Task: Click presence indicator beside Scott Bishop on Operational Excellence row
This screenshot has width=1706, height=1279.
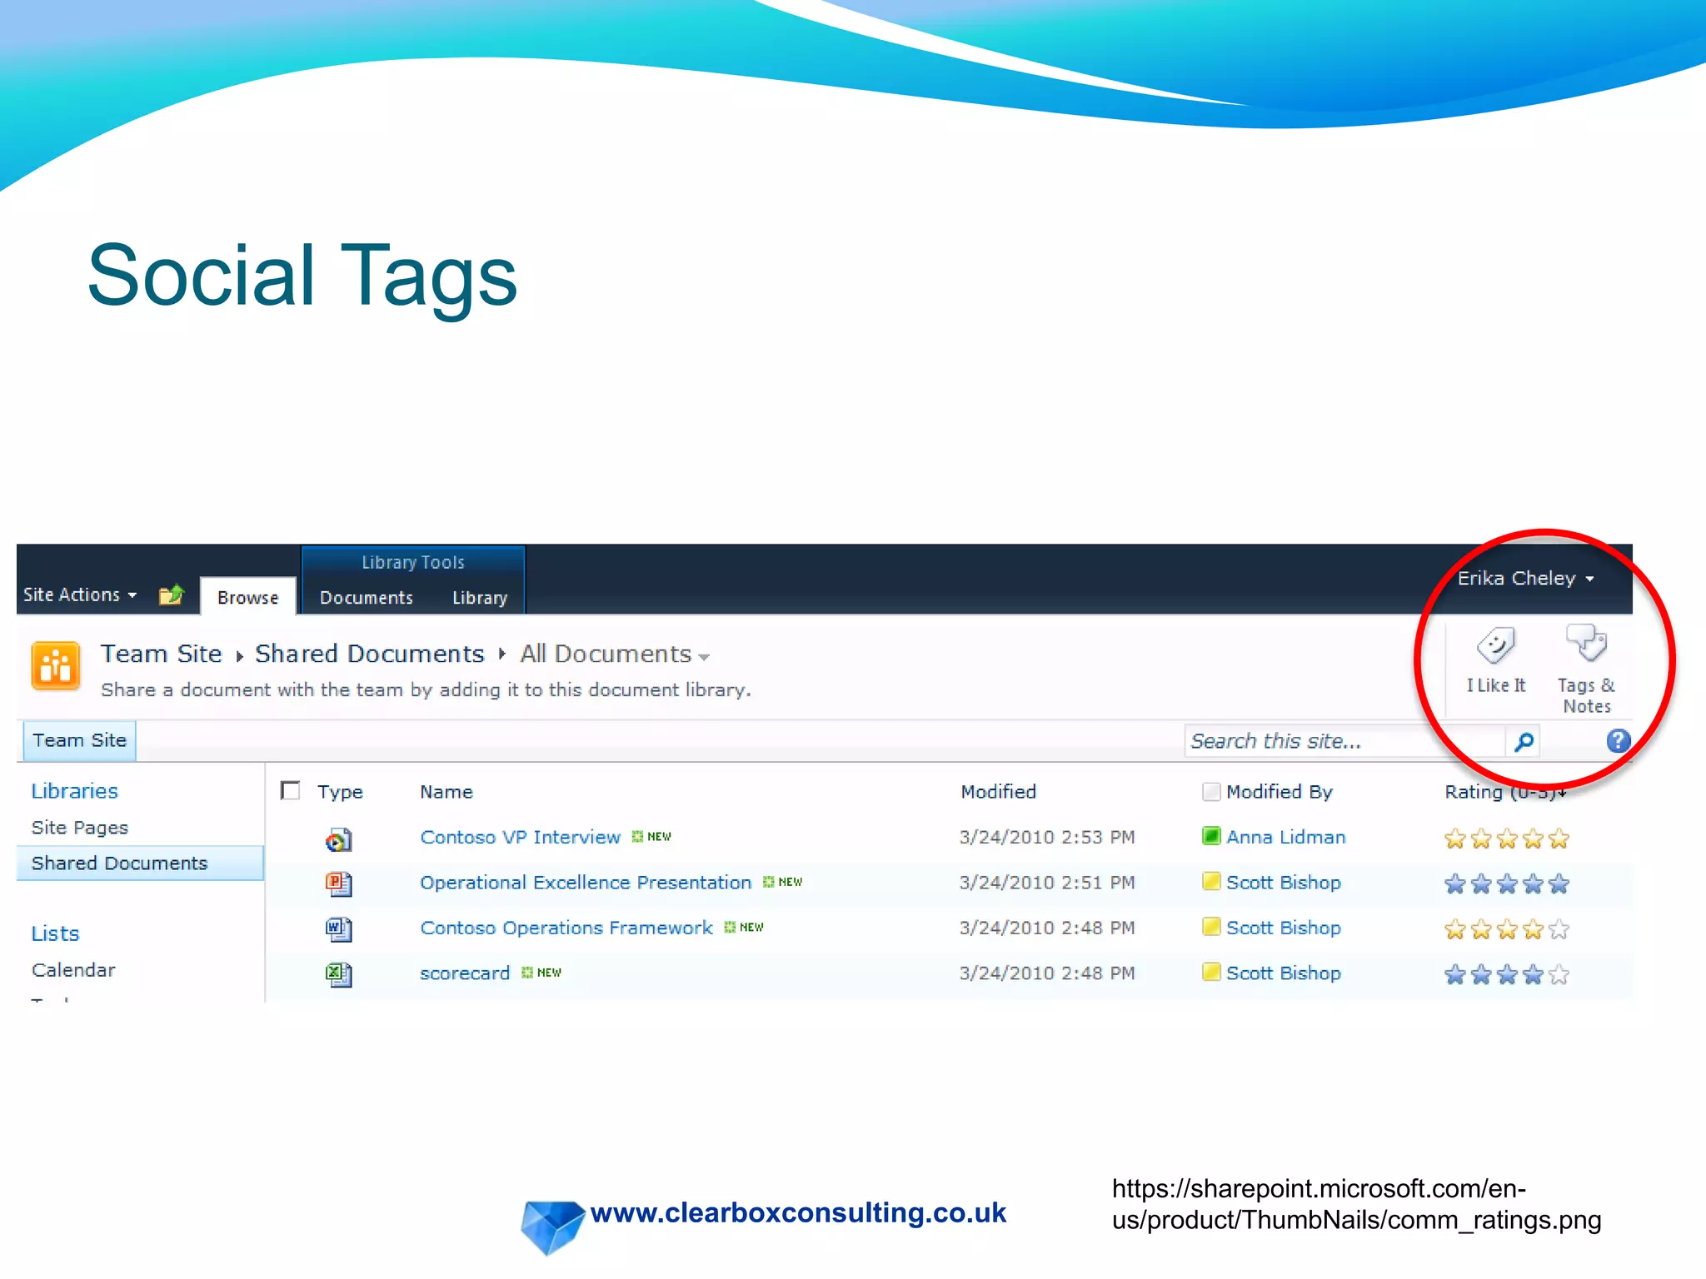Action: coord(1211,882)
